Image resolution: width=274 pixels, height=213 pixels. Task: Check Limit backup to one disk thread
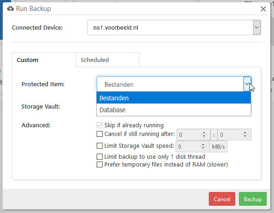[x=99, y=157]
